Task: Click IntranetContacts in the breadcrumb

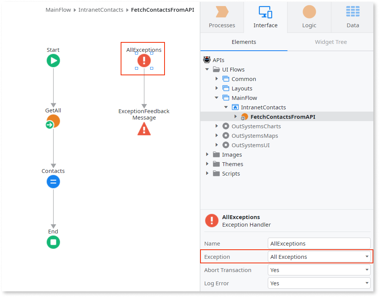Action: point(101,10)
